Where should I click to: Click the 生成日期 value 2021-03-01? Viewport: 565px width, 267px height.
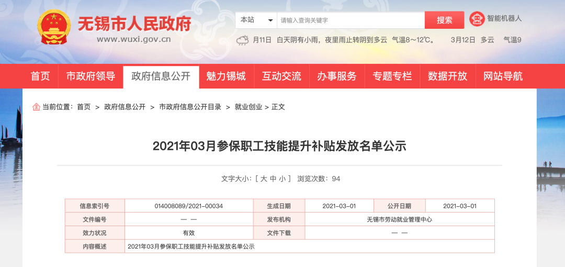click(339, 206)
